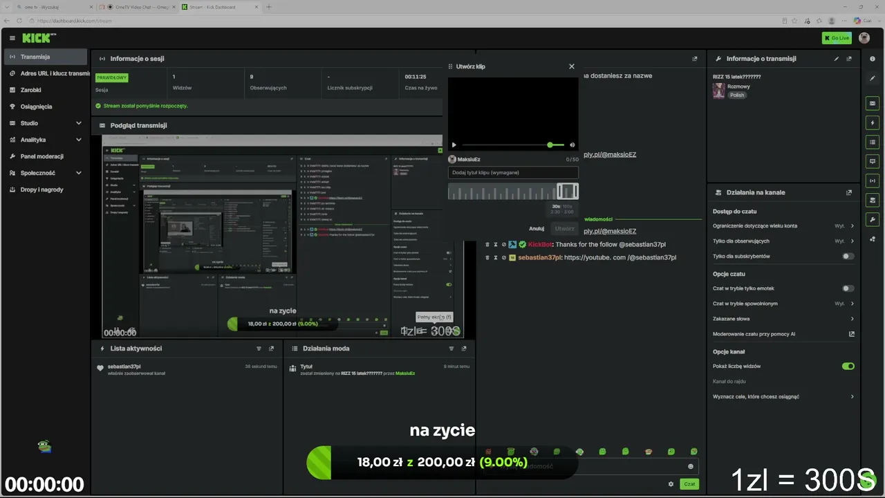Pop out the Działania na kanale panel

coord(849,192)
